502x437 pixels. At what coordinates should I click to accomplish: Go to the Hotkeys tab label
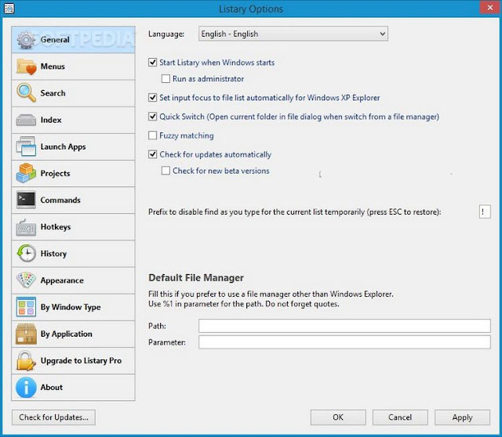pyautogui.click(x=56, y=226)
